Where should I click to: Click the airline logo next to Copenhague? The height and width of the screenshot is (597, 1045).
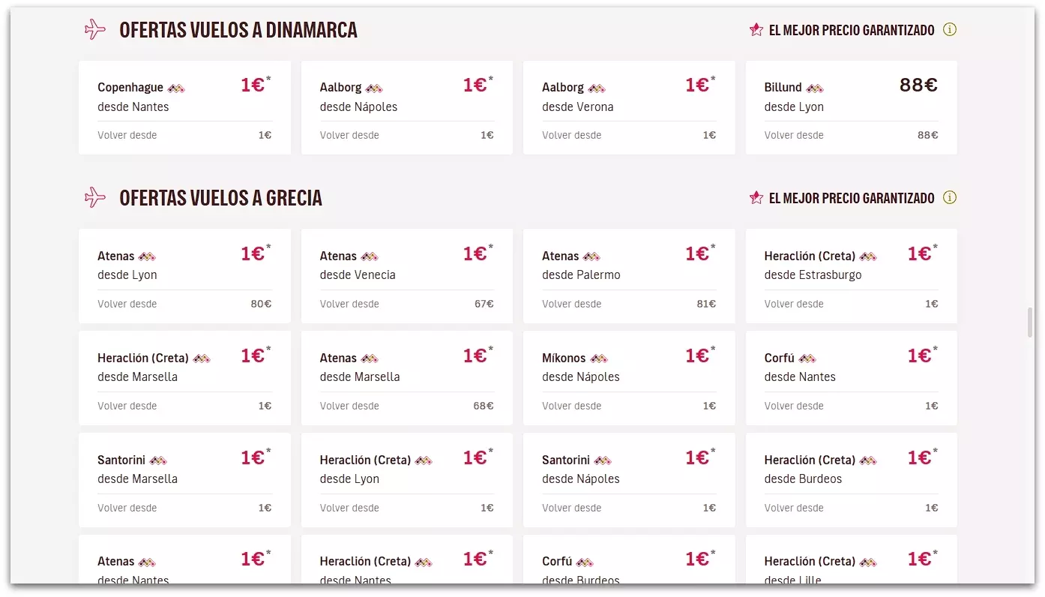(176, 88)
